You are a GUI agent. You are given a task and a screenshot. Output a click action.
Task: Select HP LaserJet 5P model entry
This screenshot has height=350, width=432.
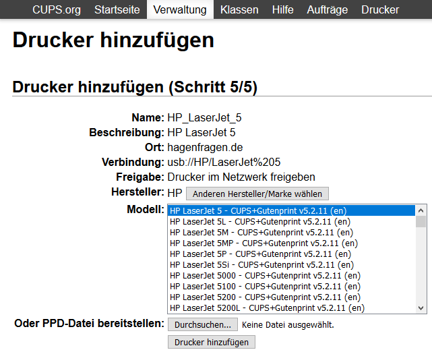pyautogui.click(x=291, y=254)
